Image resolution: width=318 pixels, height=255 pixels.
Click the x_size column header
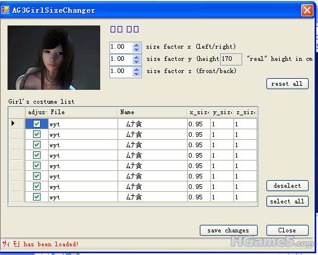[199, 112]
